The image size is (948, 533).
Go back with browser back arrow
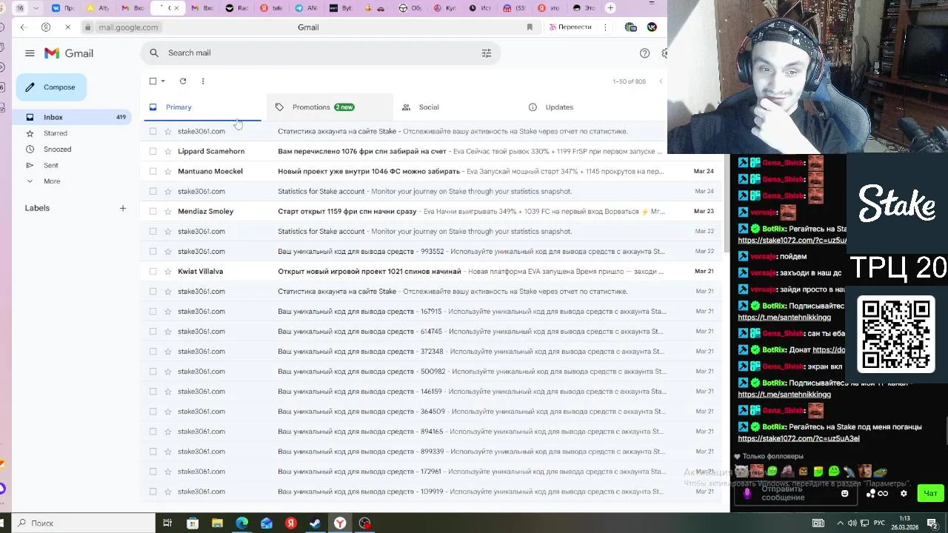click(x=23, y=27)
